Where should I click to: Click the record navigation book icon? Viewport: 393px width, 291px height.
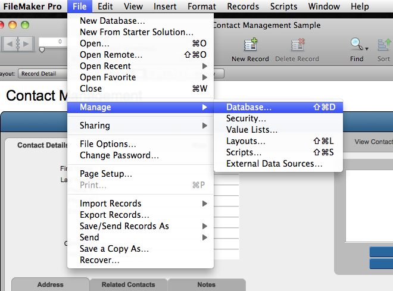pos(18,44)
